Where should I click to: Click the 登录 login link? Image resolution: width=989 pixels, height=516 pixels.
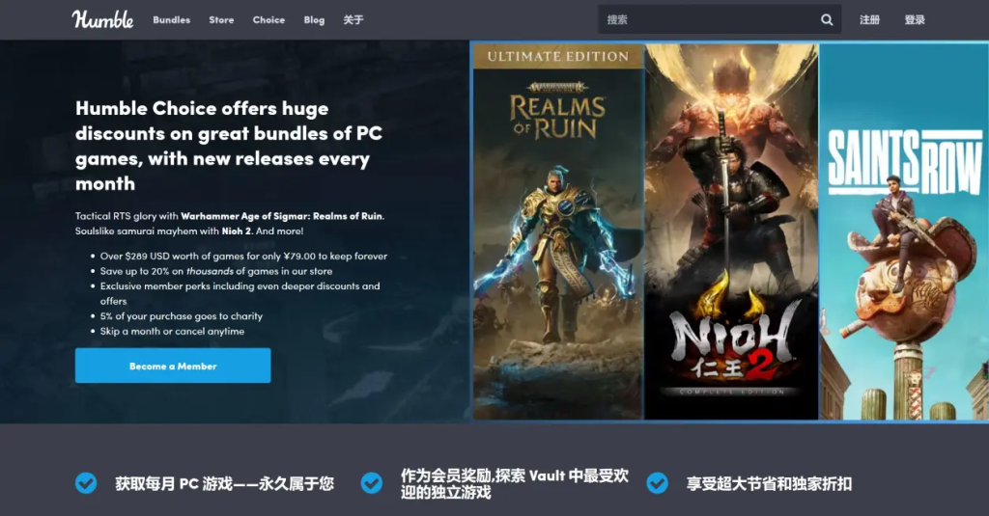[915, 19]
